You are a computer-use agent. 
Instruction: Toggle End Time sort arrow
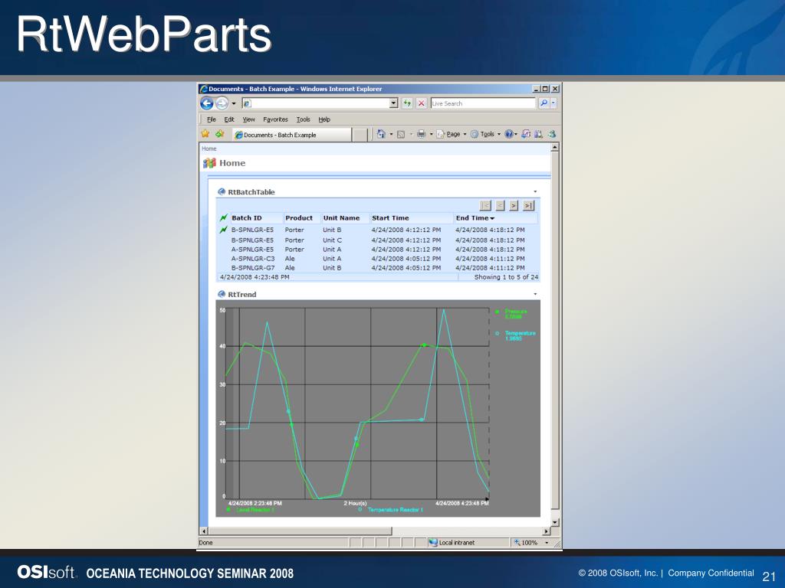pos(492,218)
